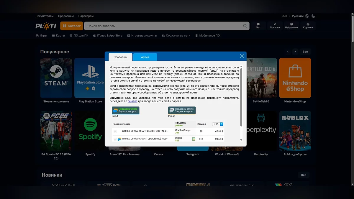This screenshot has height=199, width=354.
Task: Open the Продавцам top menu link
Action: (x=66, y=16)
